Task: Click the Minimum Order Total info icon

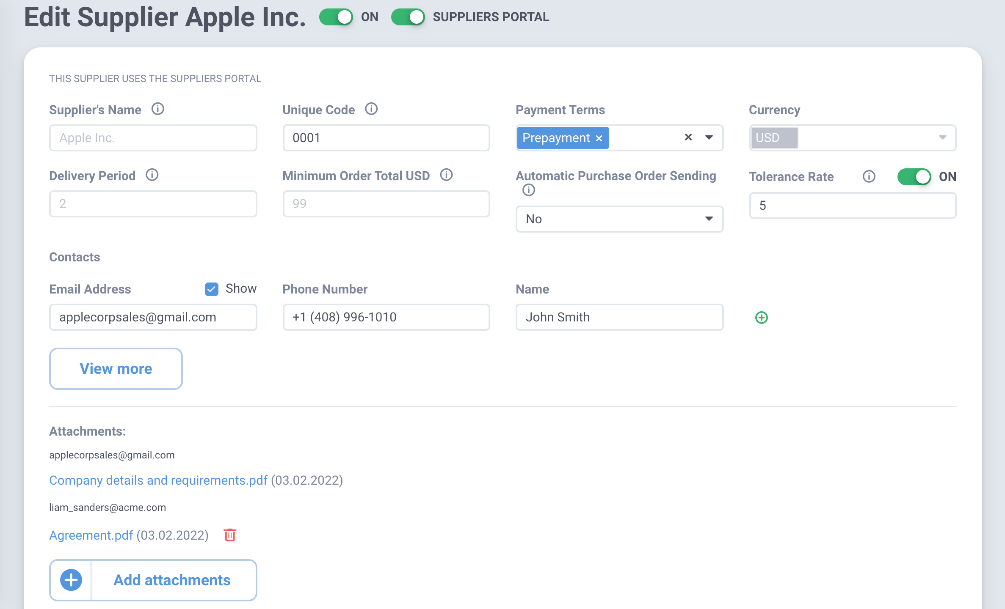Action: [446, 175]
